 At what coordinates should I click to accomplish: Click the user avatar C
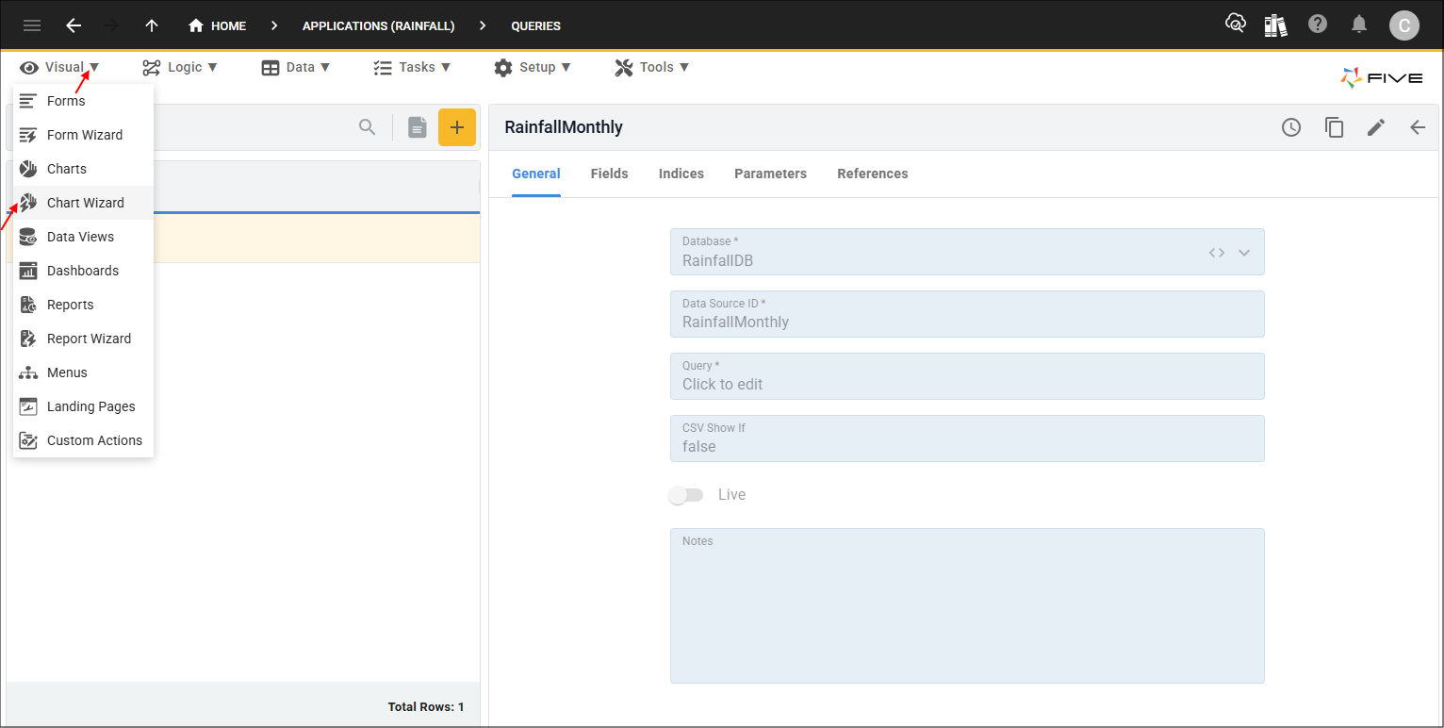tap(1403, 25)
